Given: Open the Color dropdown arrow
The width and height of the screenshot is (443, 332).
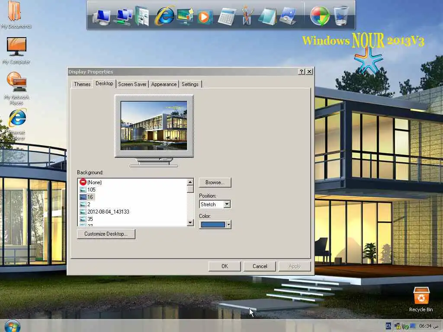Looking at the screenshot, I should [228, 225].
